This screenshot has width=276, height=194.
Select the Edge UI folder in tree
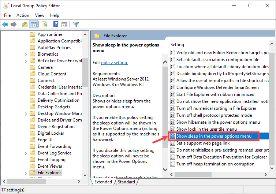click(45, 140)
